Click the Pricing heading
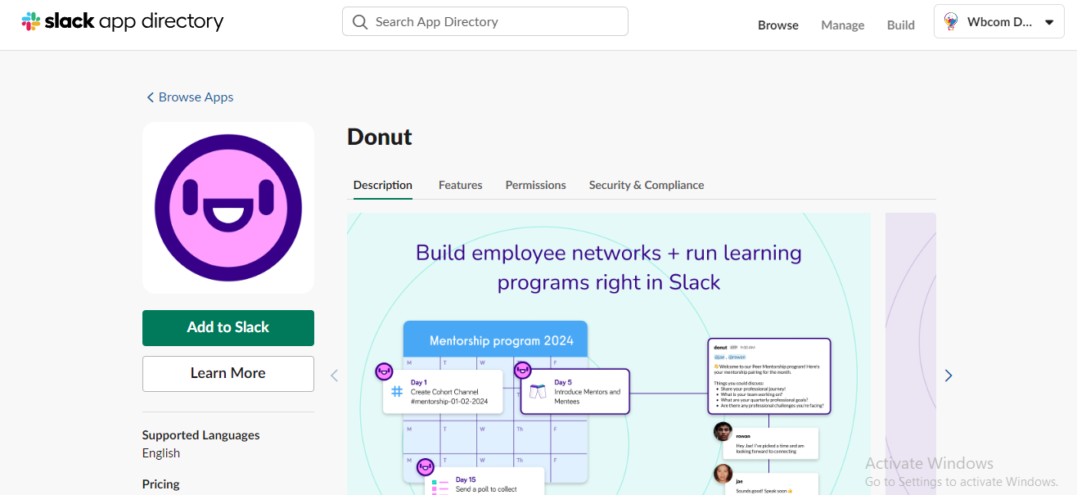 [x=161, y=484]
